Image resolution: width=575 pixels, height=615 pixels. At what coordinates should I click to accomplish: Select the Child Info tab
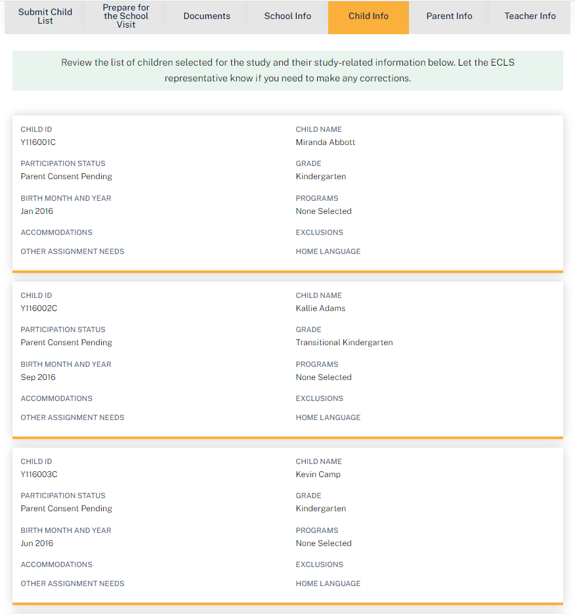point(368,16)
